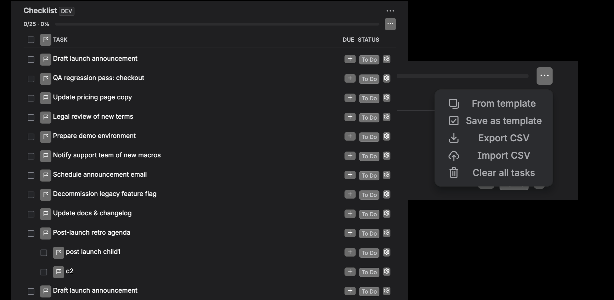Check off QA regression pass: checkout
This screenshot has width=614, height=300.
coord(31,79)
